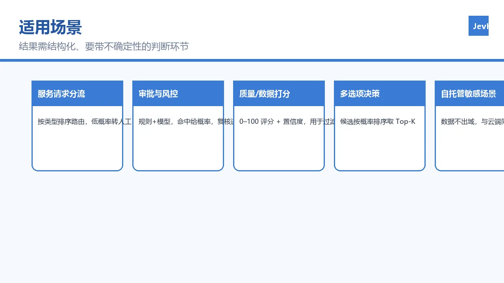Select the 0–100 评分 + 置信度 text
Image resolution: width=504 pixels, height=283 pixels.
click(287, 121)
